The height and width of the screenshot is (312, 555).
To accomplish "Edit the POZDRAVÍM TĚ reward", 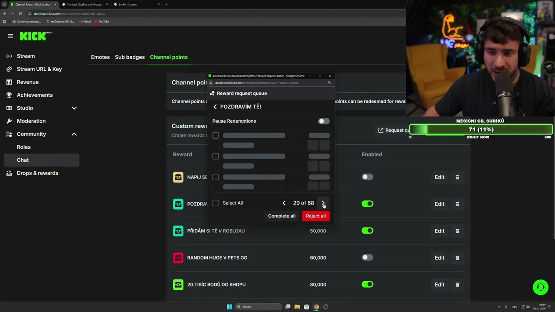I will point(440,204).
